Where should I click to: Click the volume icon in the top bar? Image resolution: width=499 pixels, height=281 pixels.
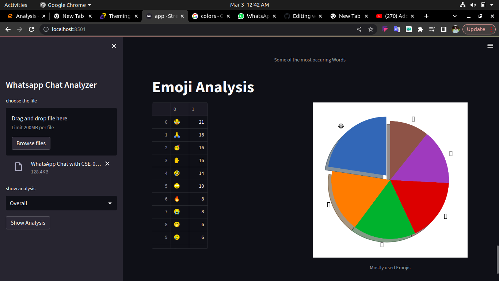click(x=473, y=5)
